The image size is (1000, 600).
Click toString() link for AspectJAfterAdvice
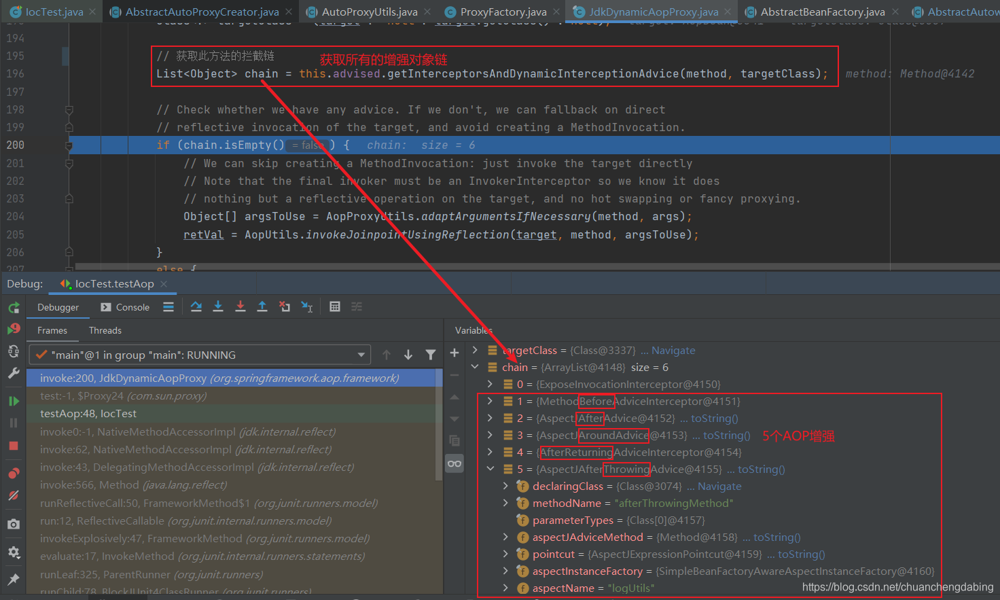[x=714, y=419]
